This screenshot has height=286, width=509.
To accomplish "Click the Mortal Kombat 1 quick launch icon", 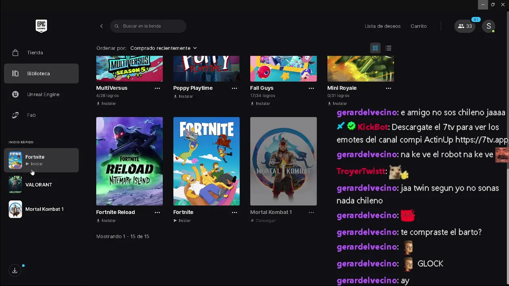I will pyautogui.click(x=15, y=209).
